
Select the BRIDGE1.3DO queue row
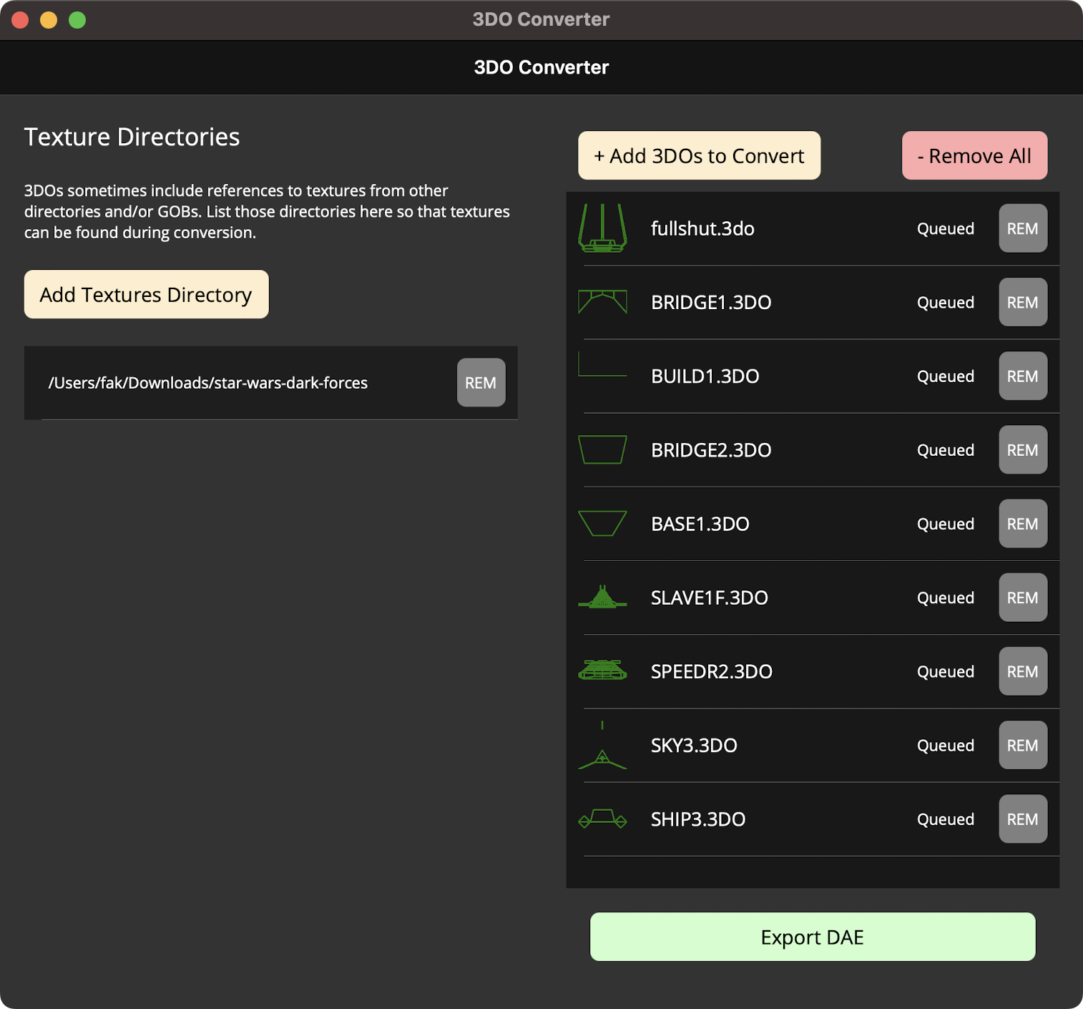pyautogui.click(x=787, y=302)
